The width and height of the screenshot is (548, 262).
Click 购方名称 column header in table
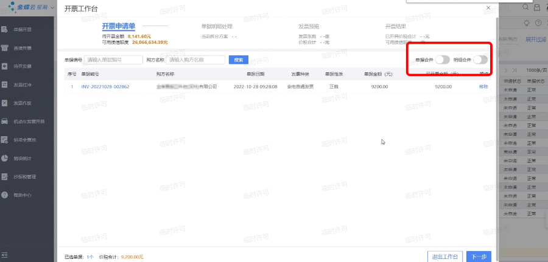point(165,74)
